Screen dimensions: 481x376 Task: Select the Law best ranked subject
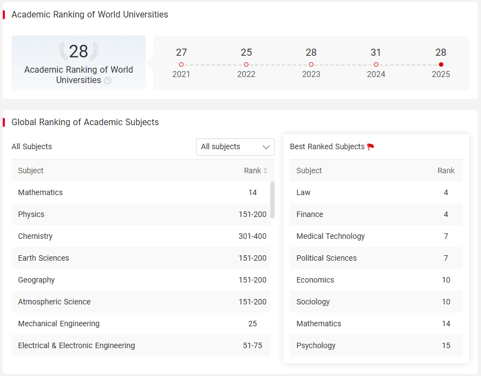click(376, 192)
